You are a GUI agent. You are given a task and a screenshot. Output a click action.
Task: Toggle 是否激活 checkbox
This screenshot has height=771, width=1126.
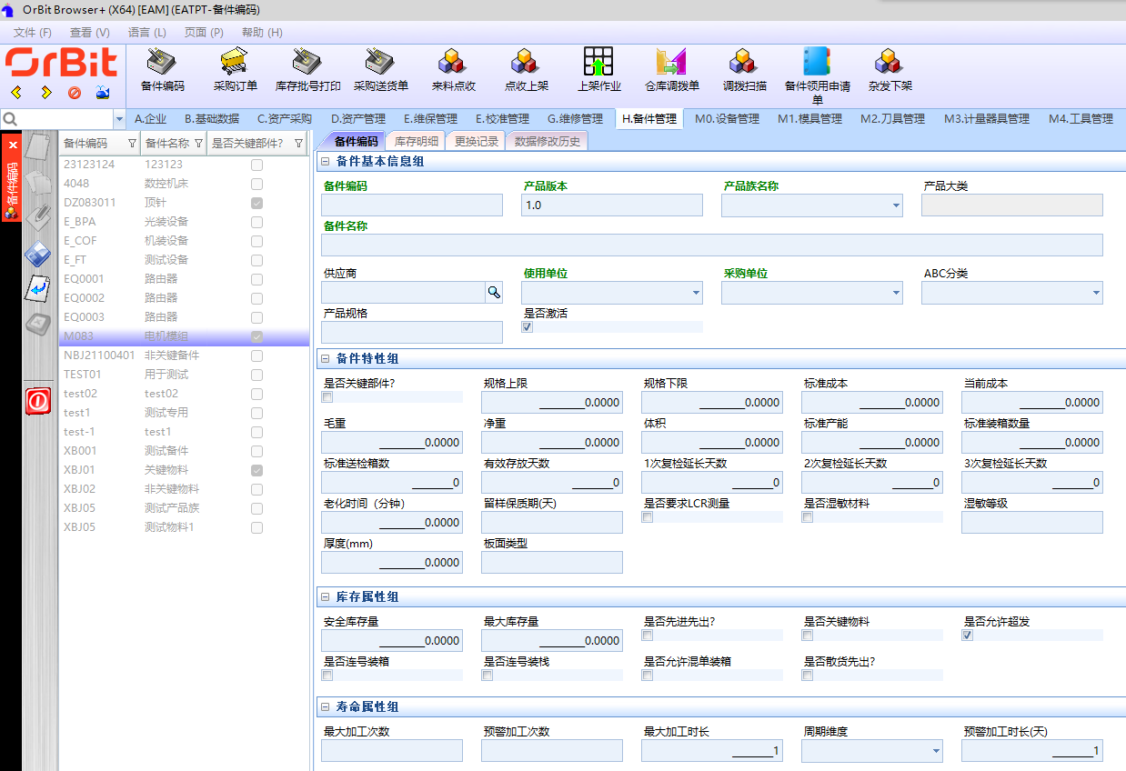click(x=527, y=327)
